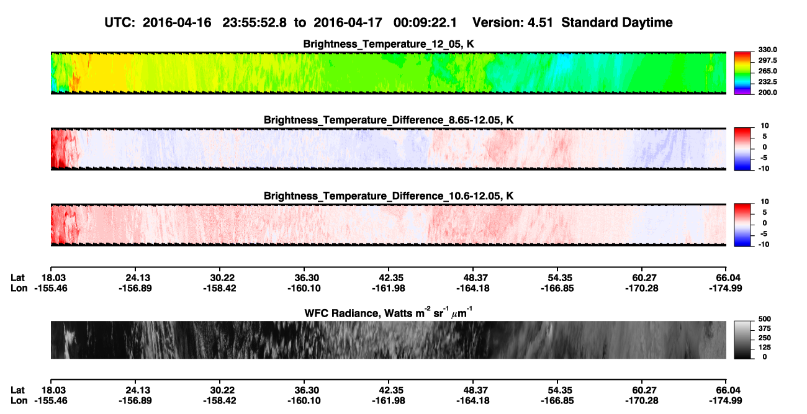Click the 232.5 colorbar label
The image size is (807, 414).
pyautogui.click(x=767, y=82)
